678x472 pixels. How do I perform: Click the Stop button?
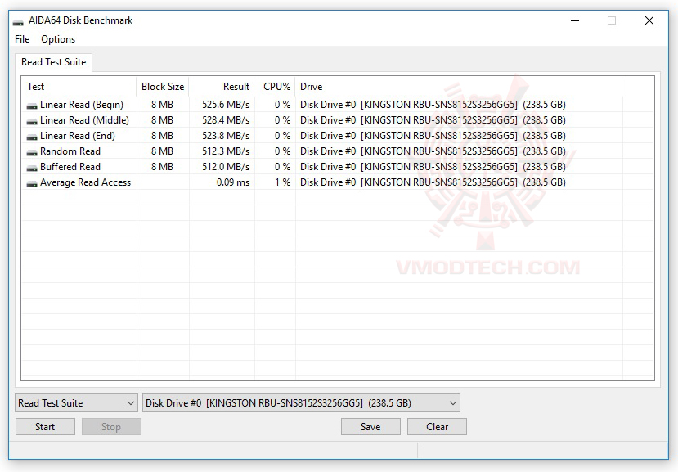(111, 426)
